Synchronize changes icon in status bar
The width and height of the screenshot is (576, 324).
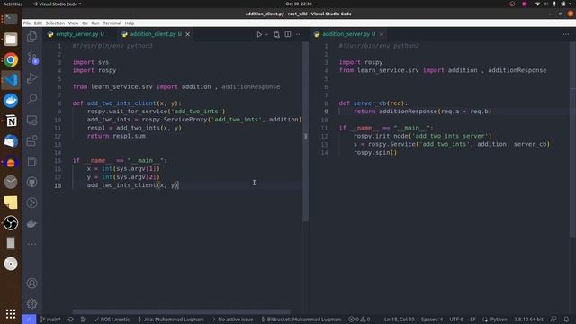click(70, 319)
